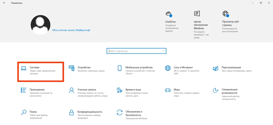Click the Wi-Fi, режим "в самолете", VPN description

coord(187,72)
